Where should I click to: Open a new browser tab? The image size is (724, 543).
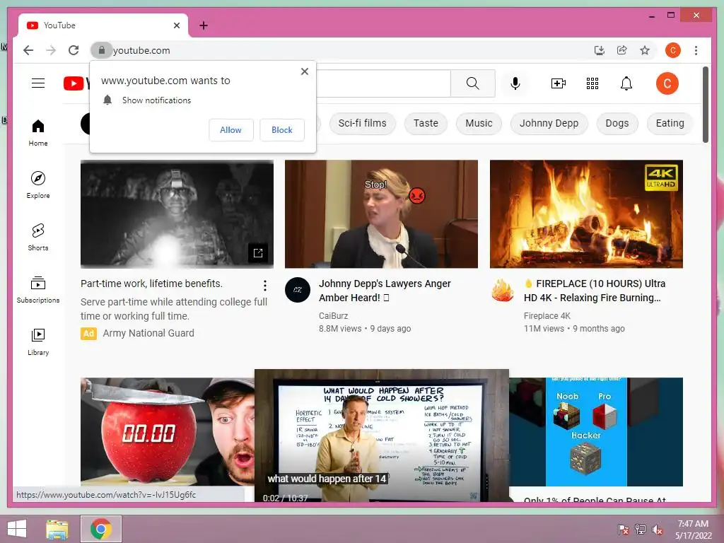pyautogui.click(x=204, y=25)
